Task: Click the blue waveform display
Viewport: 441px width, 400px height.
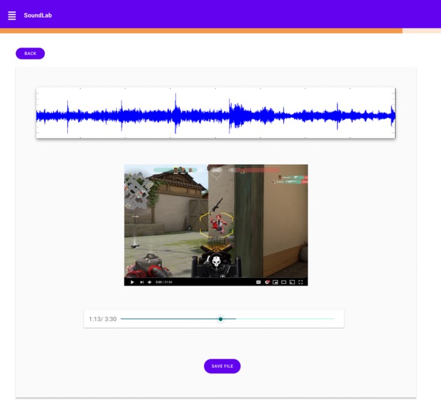Action: (216, 113)
